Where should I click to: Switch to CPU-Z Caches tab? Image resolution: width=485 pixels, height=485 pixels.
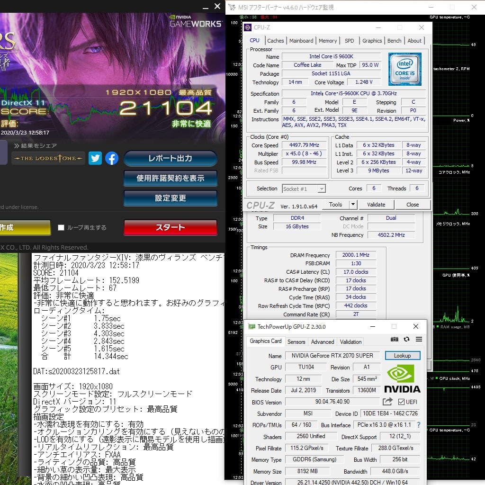tap(275, 41)
